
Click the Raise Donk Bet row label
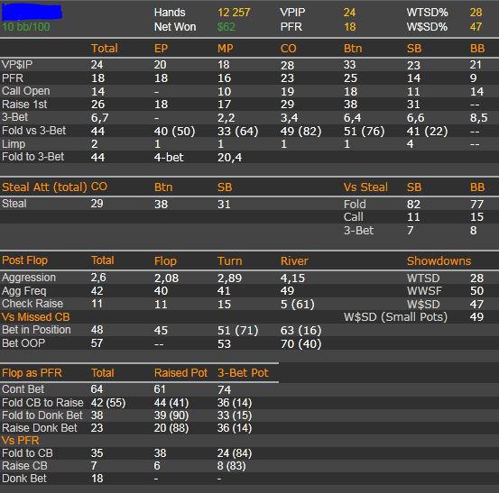(40, 428)
